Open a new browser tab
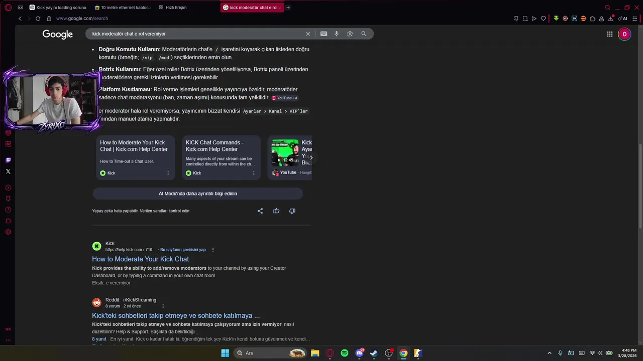The width and height of the screenshot is (643, 361). [x=288, y=8]
